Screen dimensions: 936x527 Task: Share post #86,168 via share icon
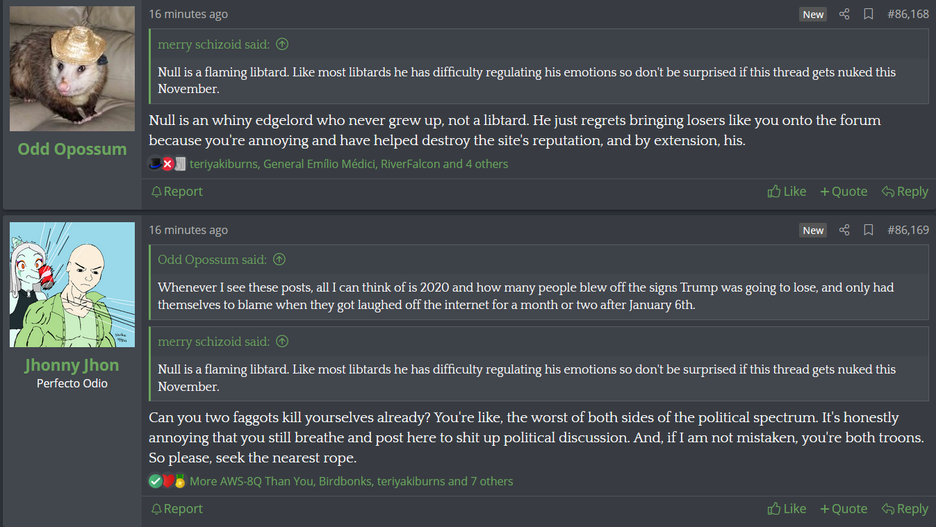click(844, 14)
